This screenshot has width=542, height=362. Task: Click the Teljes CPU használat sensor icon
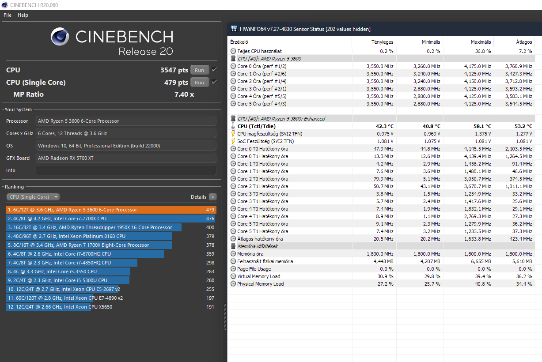click(233, 51)
